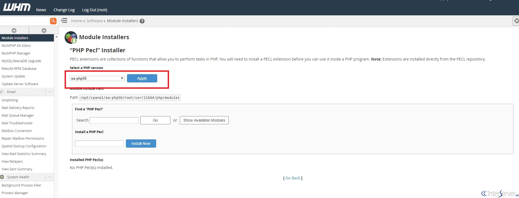Click the Software breadcrumb link

pyautogui.click(x=95, y=21)
